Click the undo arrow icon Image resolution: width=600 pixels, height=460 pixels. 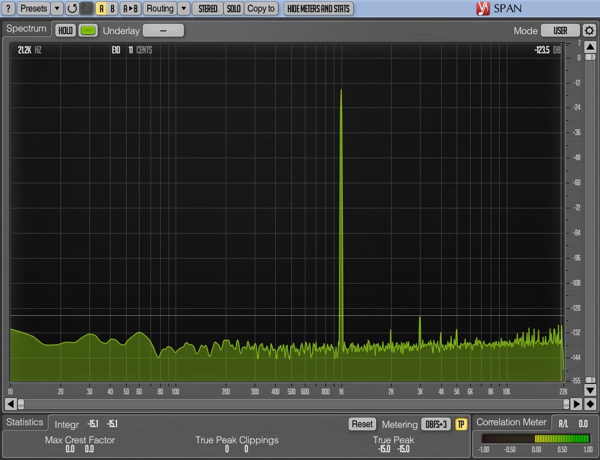72,8
